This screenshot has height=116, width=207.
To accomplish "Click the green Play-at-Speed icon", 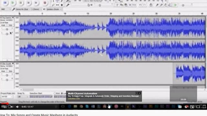I will pyautogui.click(x=175, y=5).
